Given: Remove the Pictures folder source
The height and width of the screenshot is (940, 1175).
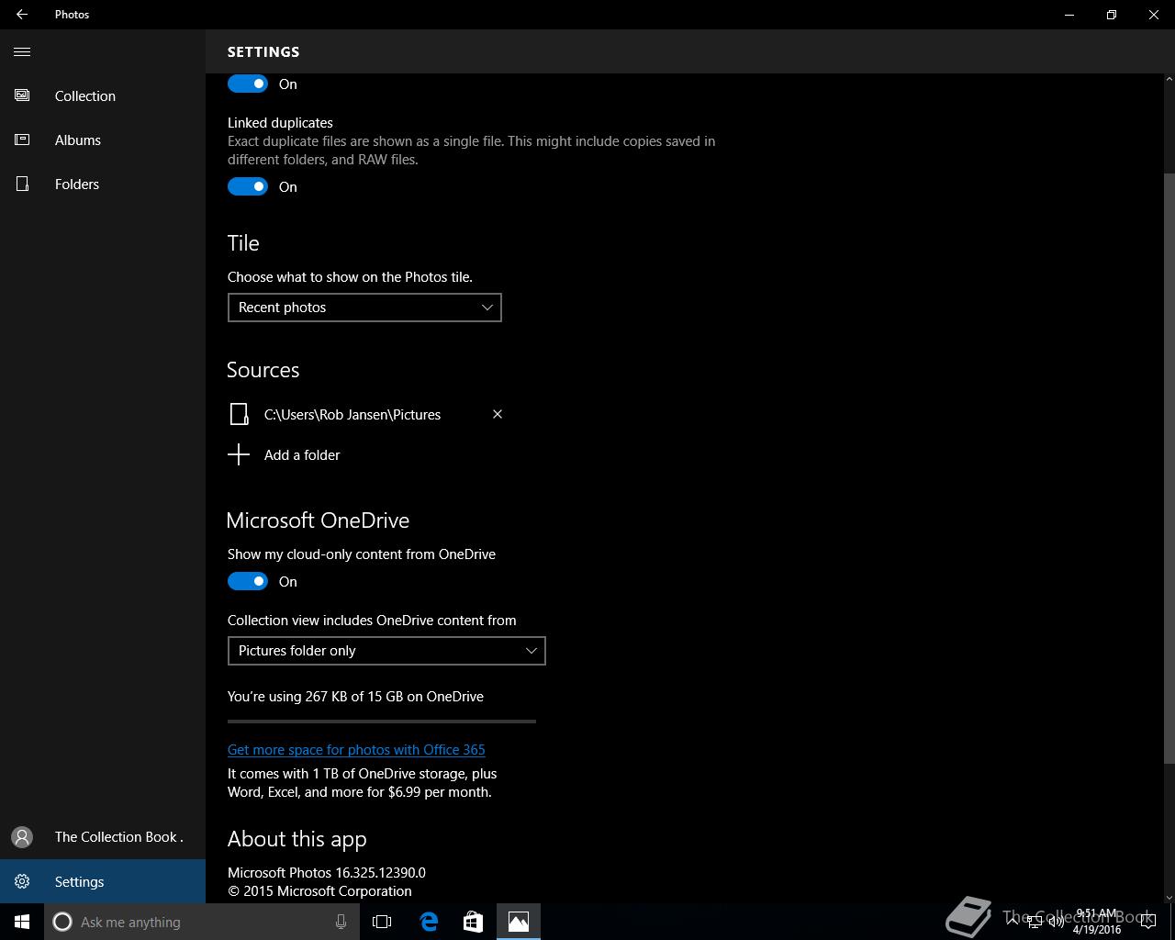Looking at the screenshot, I should (498, 414).
